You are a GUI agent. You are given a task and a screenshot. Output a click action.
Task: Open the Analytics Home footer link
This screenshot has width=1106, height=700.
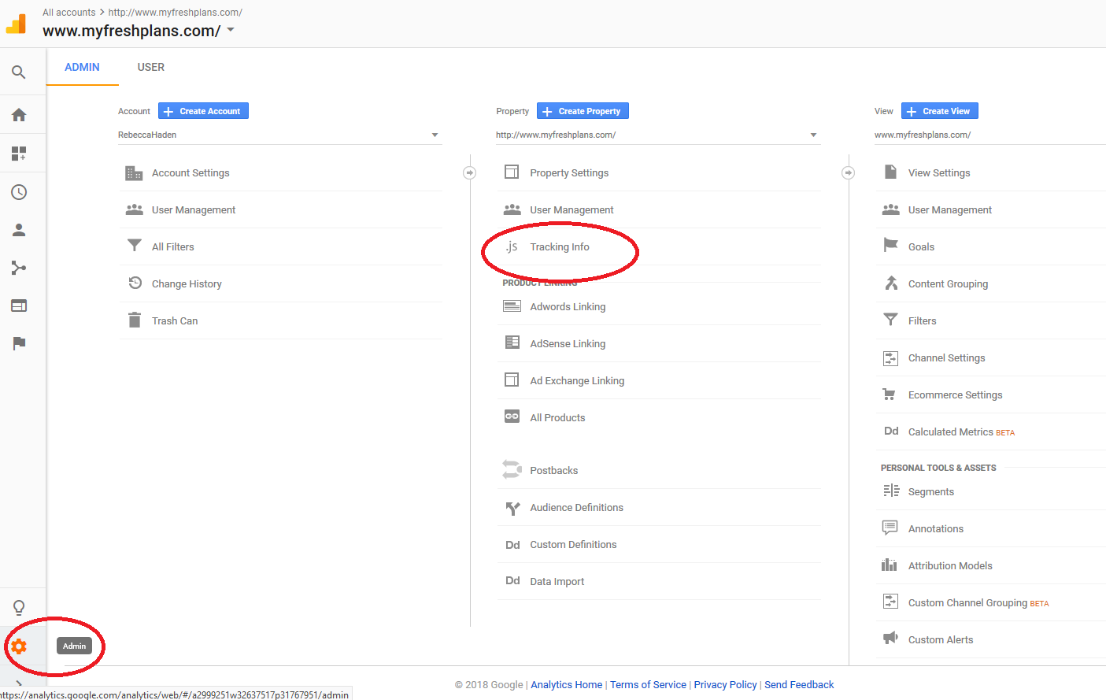[x=567, y=684]
